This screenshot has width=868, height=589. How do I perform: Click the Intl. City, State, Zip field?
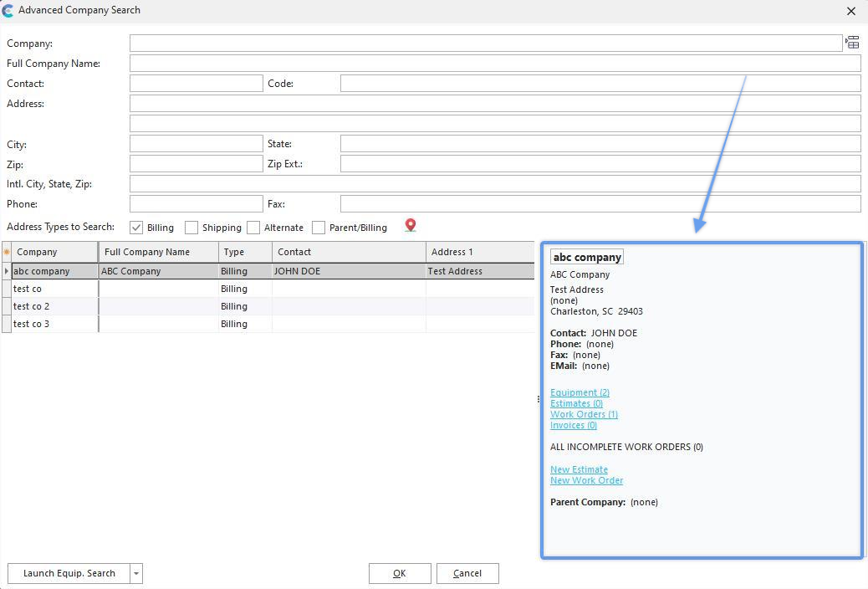tap(495, 183)
